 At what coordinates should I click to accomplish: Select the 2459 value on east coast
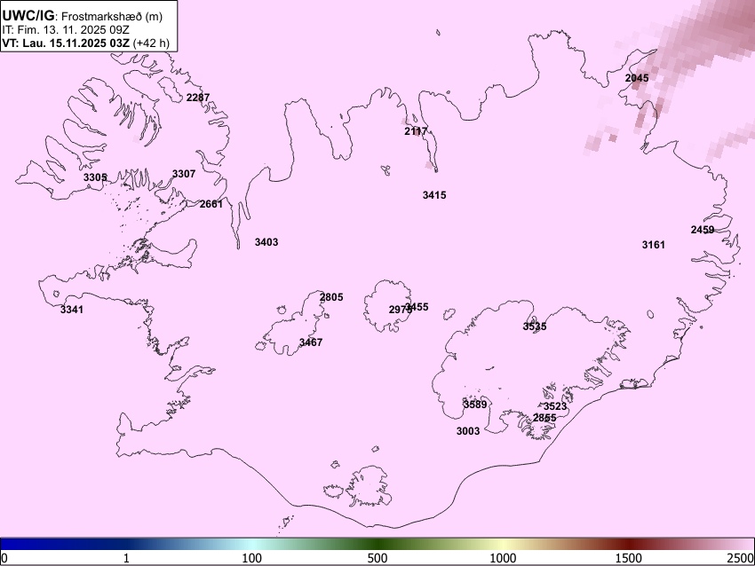pos(703,230)
